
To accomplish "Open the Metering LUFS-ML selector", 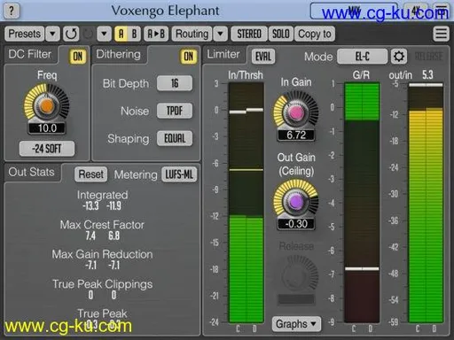I will coord(179,174).
